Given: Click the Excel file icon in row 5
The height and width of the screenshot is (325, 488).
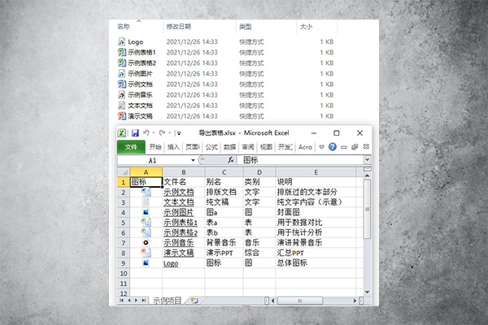Looking at the screenshot, I should [146, 222].
